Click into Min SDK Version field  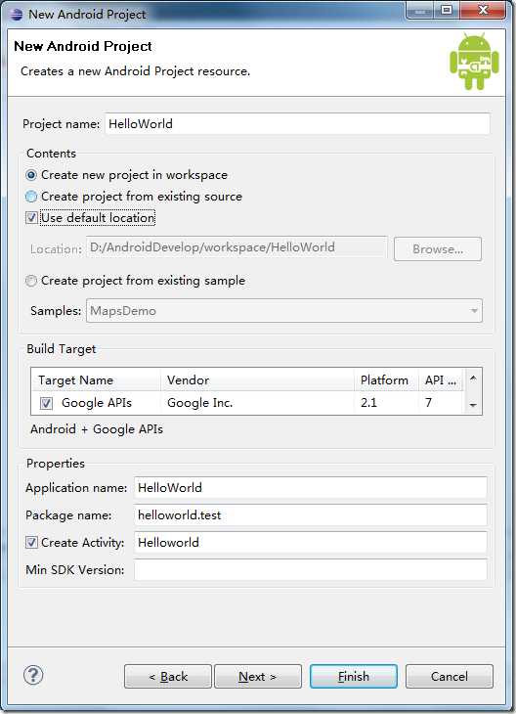pyautogui.click(x=311, y=569)
